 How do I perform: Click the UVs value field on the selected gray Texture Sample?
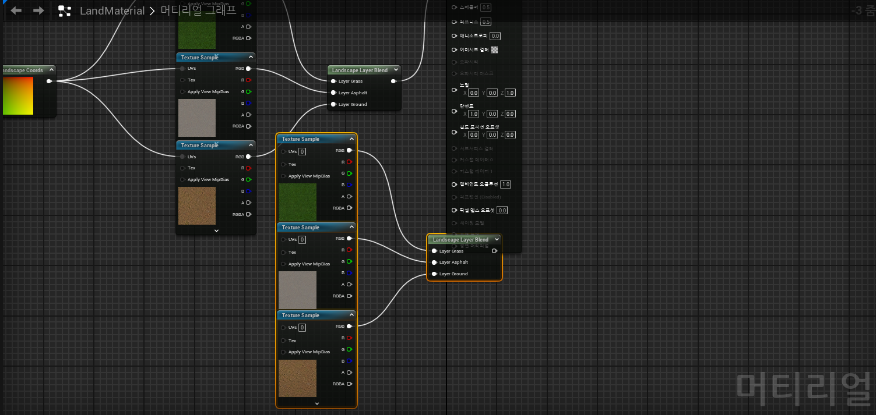coord(302,240)
